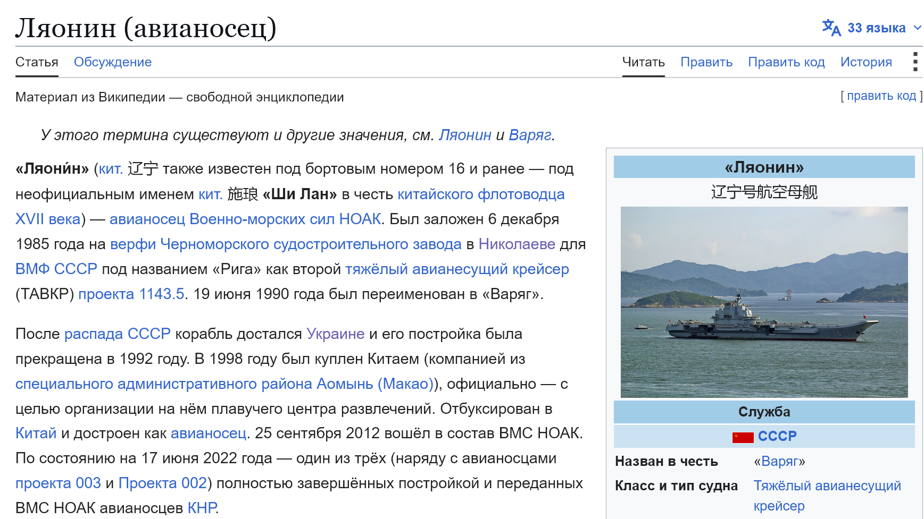
Task: Click the Материал из Википедии tagline
Action: [180, 97]
